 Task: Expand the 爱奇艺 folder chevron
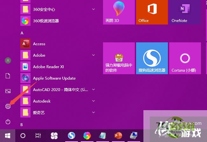pyautogui.click(x=93, y=112)
